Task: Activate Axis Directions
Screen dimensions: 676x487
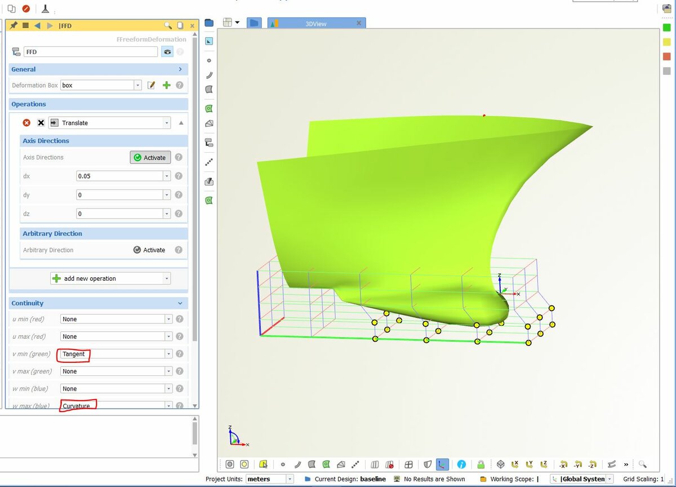Action: tap(150, 158)
